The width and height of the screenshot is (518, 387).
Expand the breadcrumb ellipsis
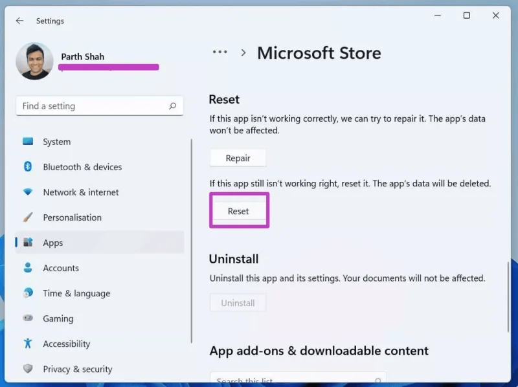coord(220,52)
